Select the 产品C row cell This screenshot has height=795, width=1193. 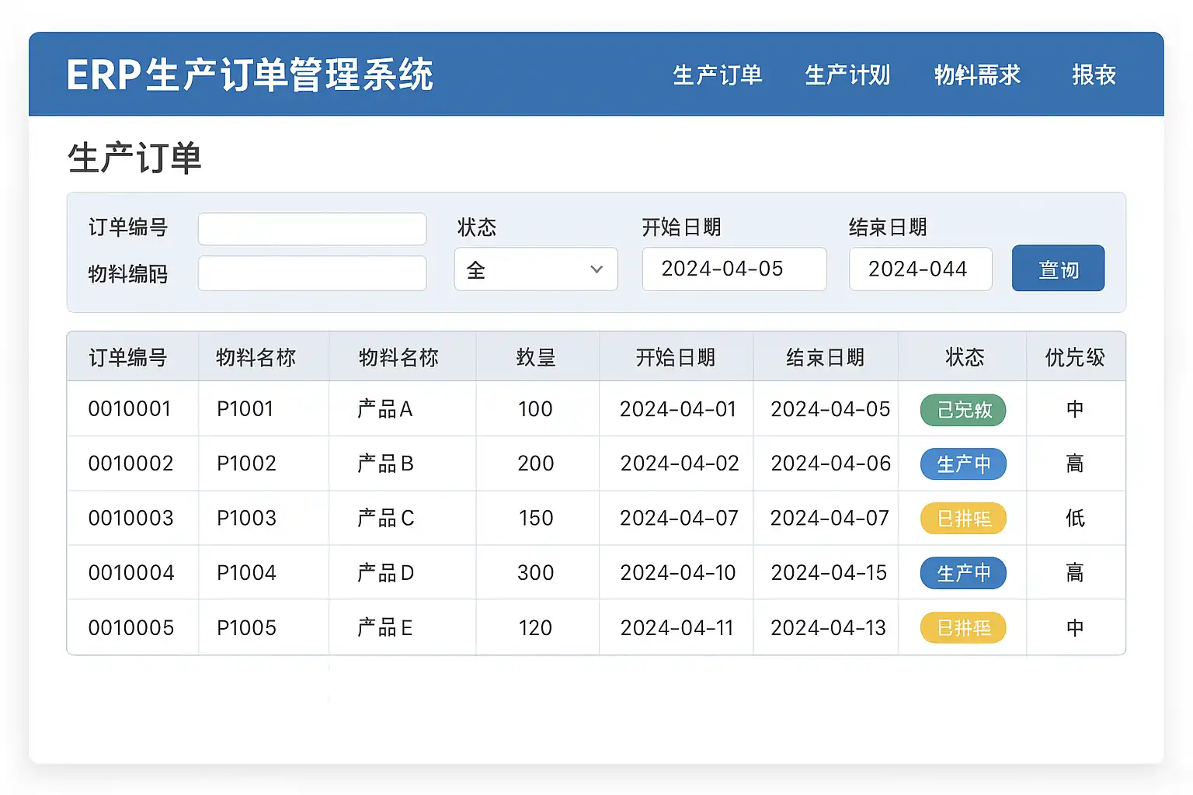coord(386,518)
